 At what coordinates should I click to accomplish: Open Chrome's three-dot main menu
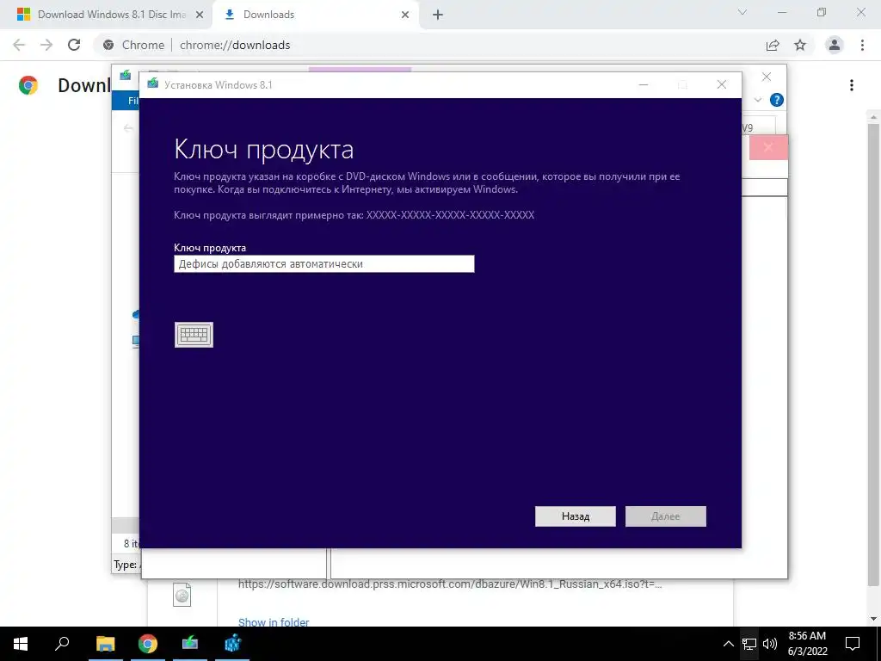[862, 45]
